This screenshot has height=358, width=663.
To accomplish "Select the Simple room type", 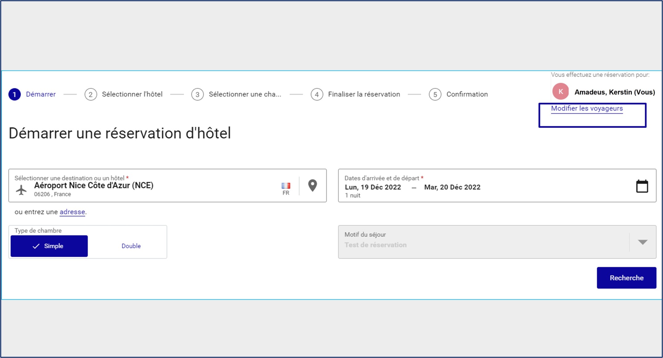I will (49, 246).
